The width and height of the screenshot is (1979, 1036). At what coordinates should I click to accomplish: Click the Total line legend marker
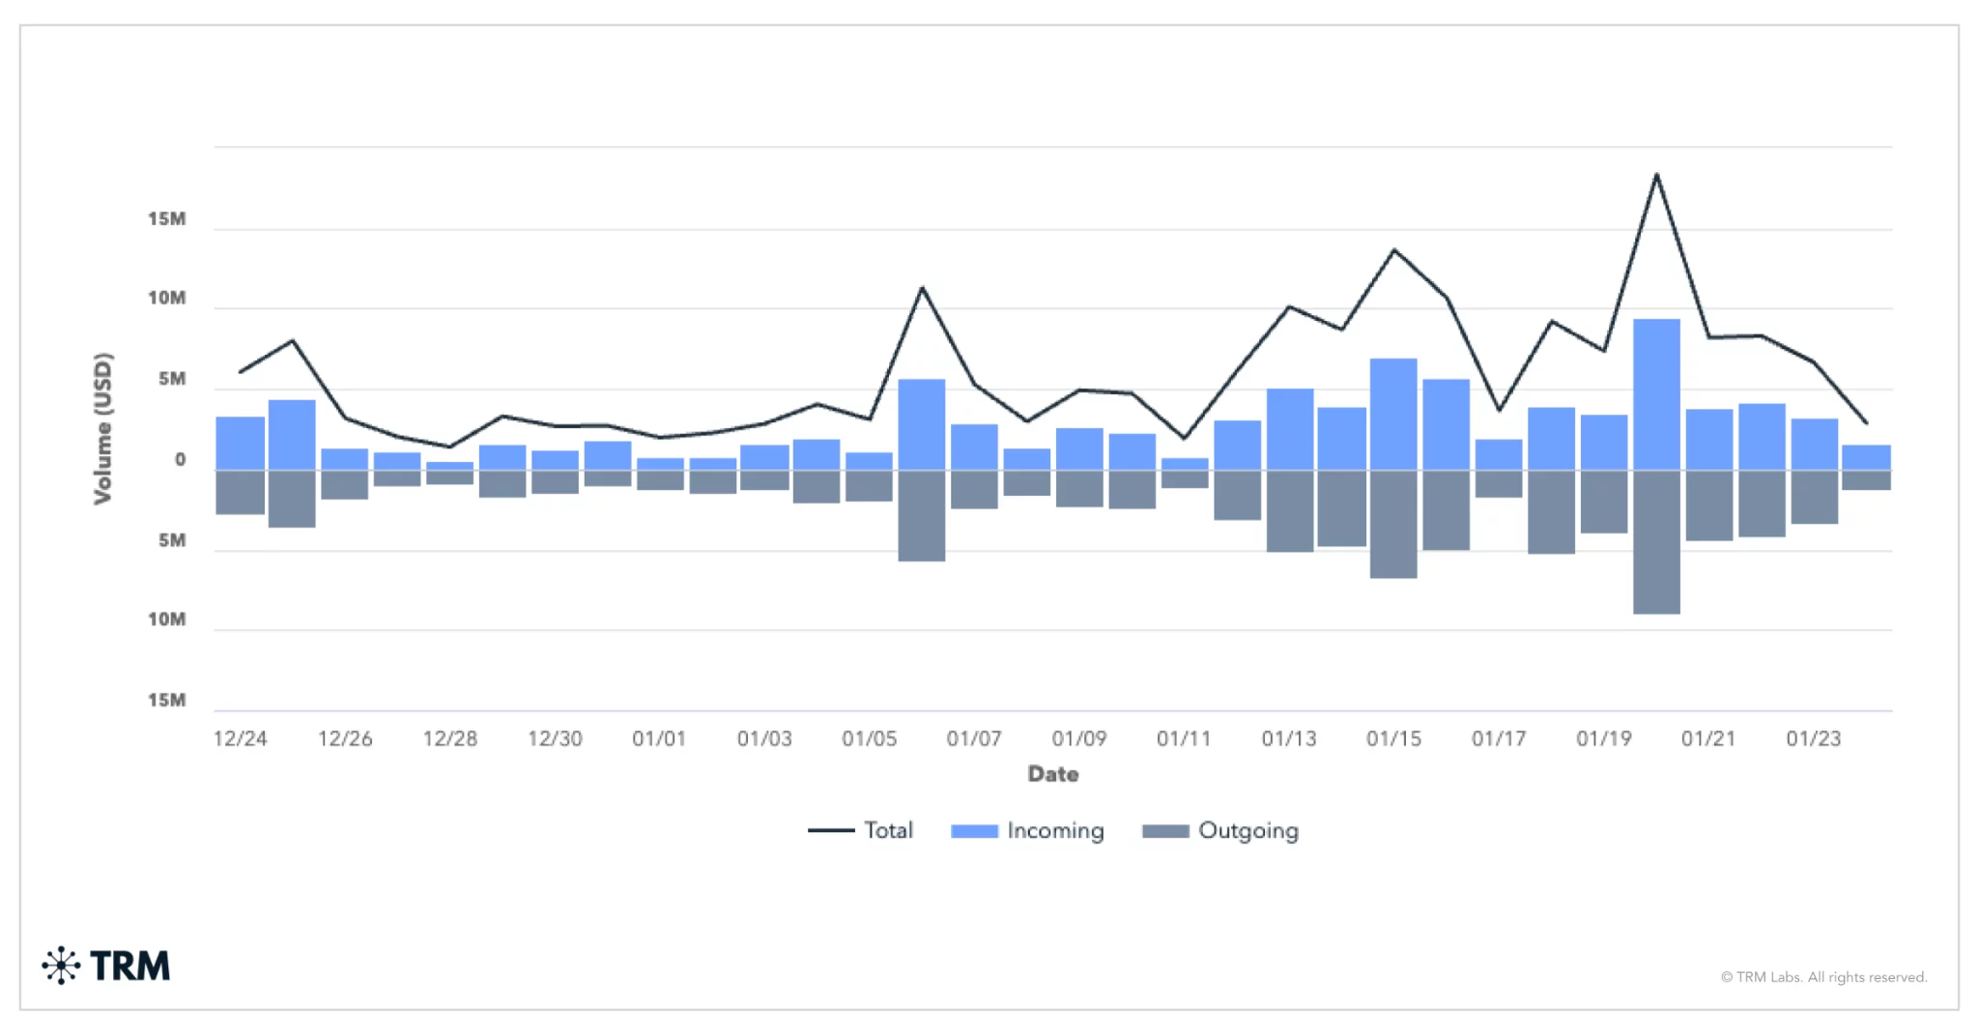click(x=832, y=831)
